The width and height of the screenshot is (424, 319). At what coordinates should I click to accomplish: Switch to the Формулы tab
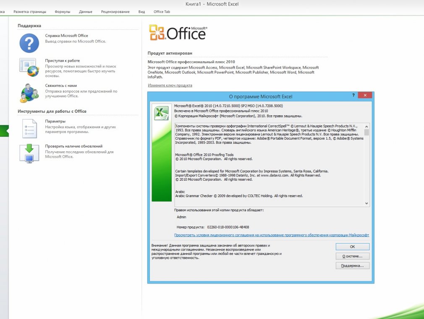[x=62, y=12]
